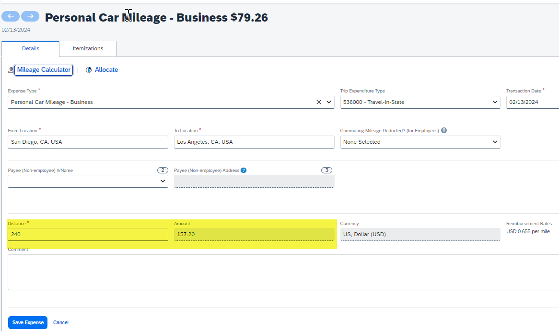Viewport: 559px width, 331px height.
Task: Expand the Expense Type dropdown arrow
Action: point(329,102)
